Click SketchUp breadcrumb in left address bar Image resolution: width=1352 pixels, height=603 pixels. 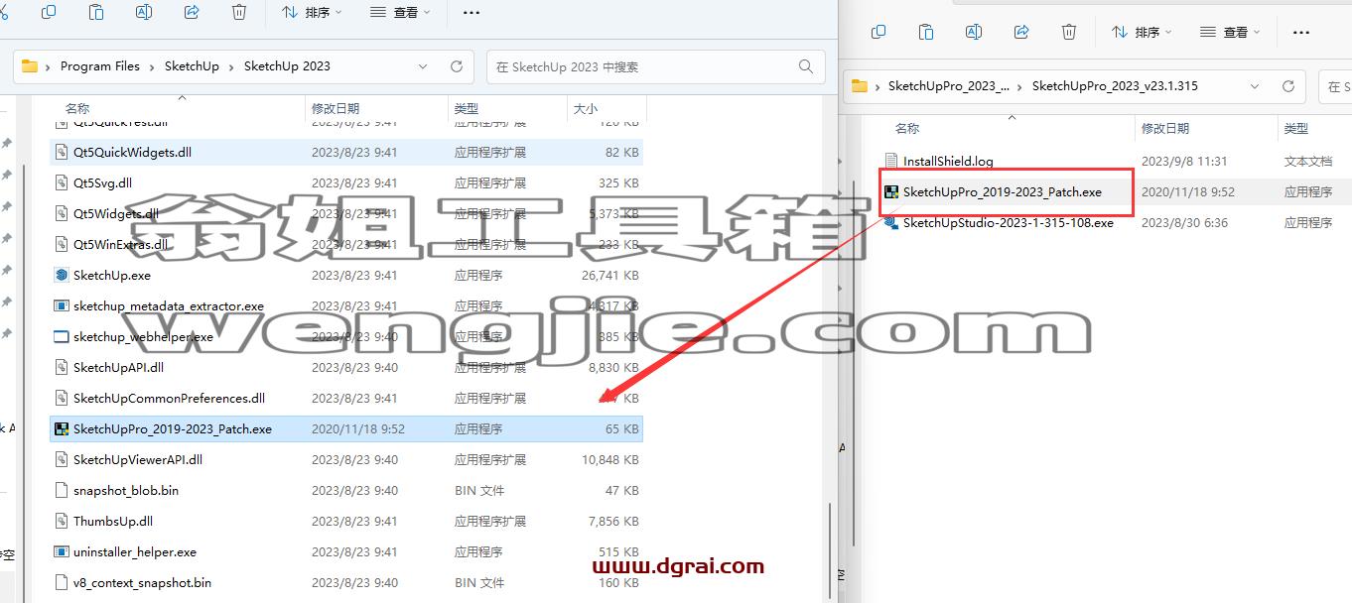192,66
